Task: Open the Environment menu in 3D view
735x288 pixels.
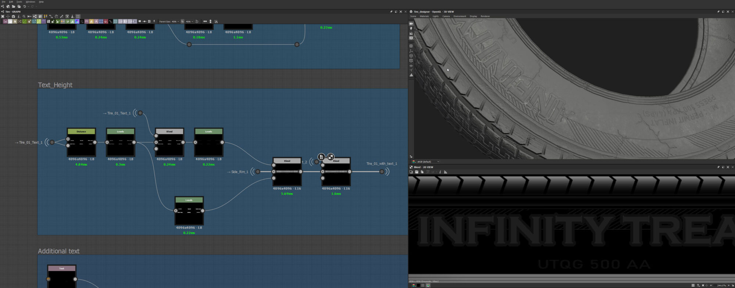Action: point(460,16)
